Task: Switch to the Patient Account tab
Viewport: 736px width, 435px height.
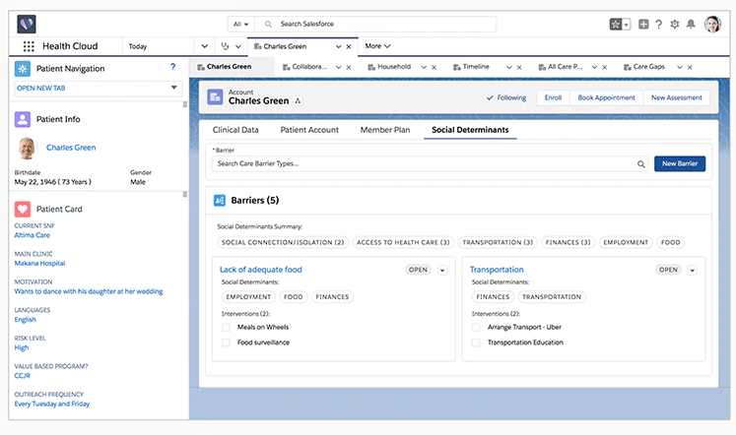Action: 309,130
